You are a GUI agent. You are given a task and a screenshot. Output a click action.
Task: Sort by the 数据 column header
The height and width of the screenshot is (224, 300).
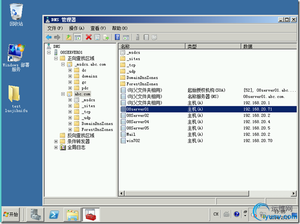[x=269, y=46]
